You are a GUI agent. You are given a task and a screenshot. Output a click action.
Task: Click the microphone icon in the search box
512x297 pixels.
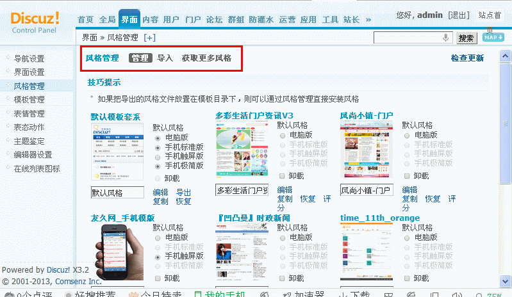coord(446,38)
